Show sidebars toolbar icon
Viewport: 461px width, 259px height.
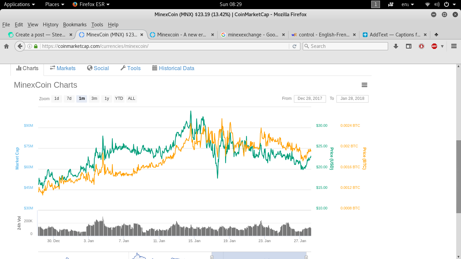pyautogui.click(x=409, y=46)
